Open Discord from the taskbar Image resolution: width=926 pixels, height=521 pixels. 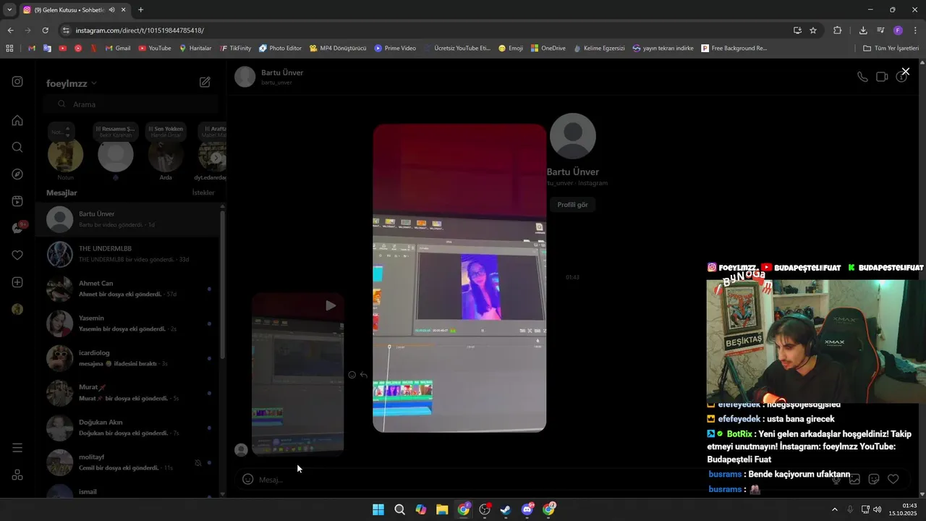[x=527, y=509]
